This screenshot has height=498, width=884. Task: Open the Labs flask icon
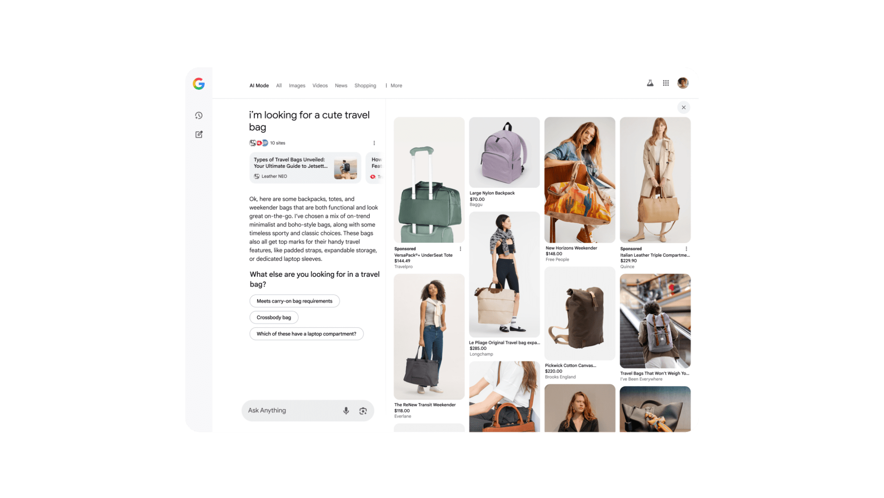[x=650, y=83]
